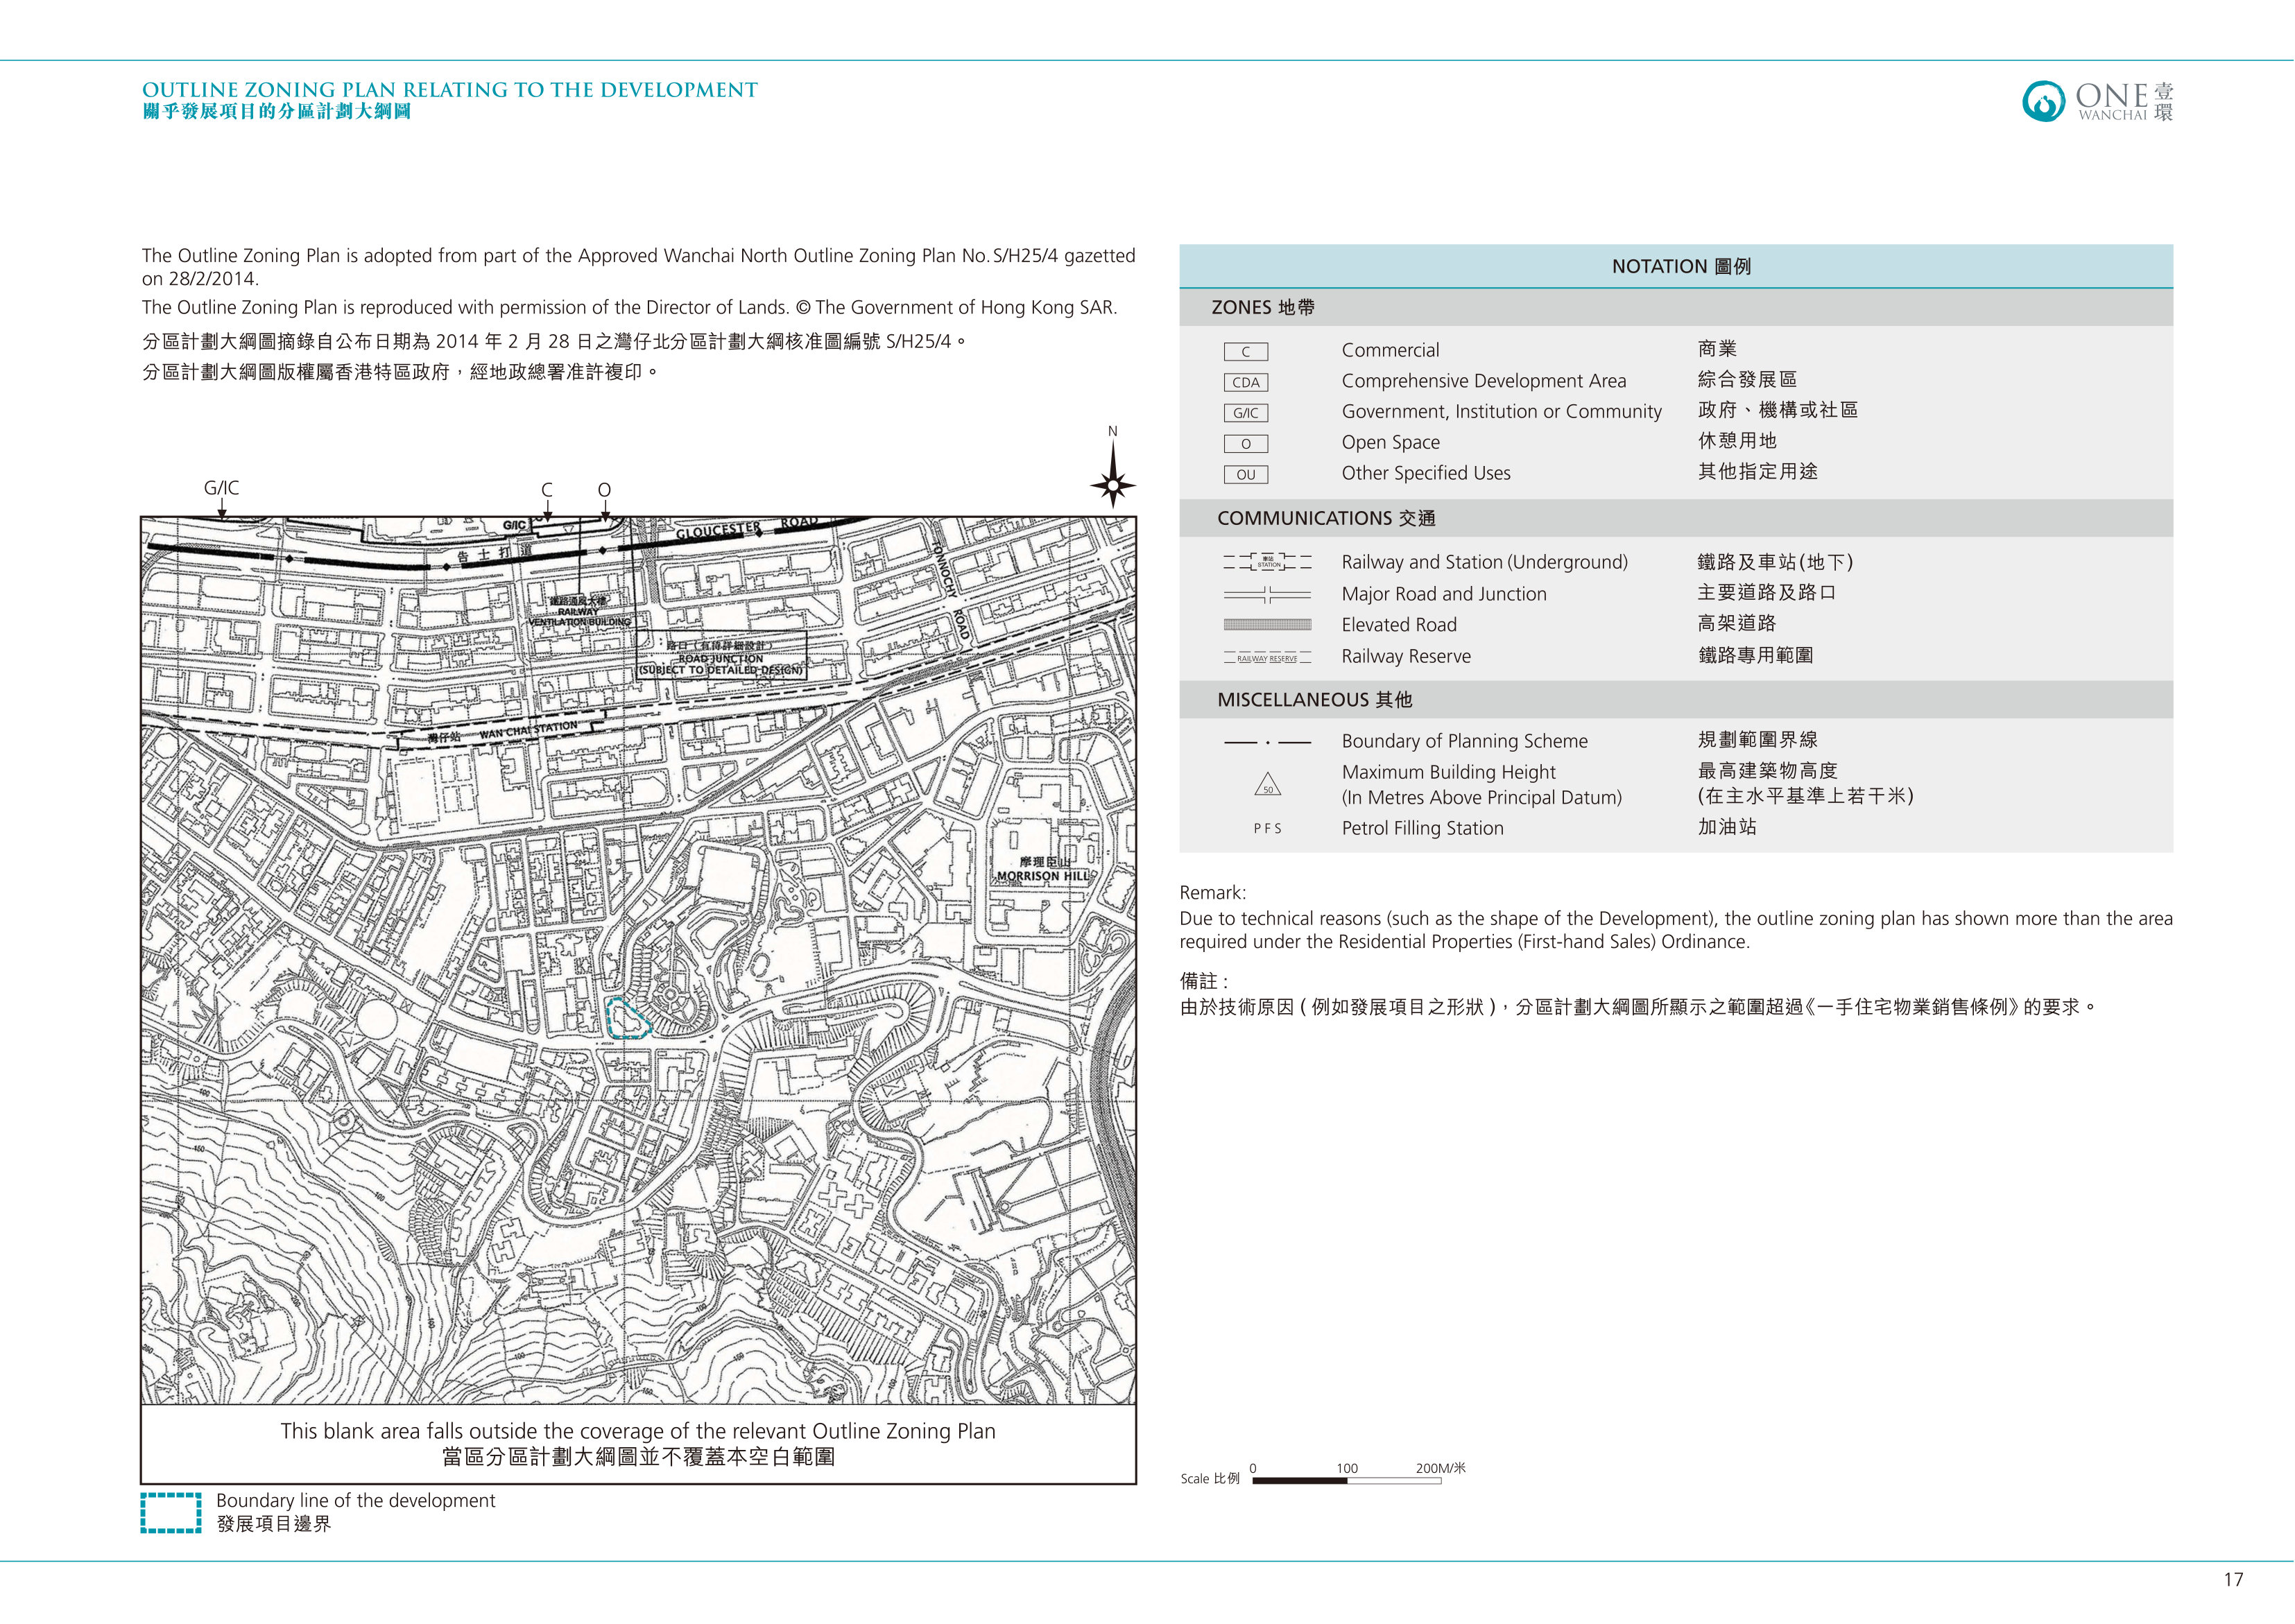2295x1624 pixels.
Task: Click the One Wanchai logo
Action: click(2097, 101)
